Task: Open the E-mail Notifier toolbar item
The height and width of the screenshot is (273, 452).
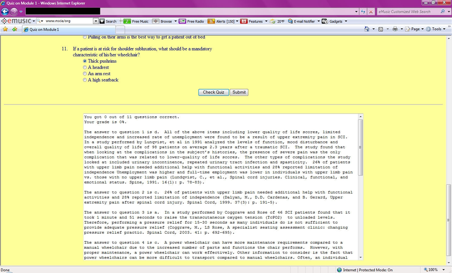Action: click(x=301, y=21)
